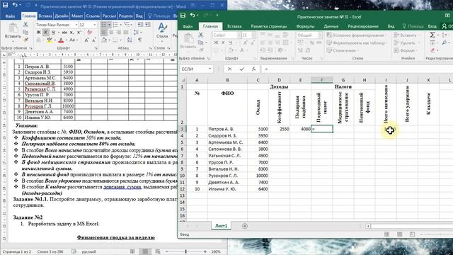Open Insert Function fx dialog
453x255 pixels.
(253, 69)
